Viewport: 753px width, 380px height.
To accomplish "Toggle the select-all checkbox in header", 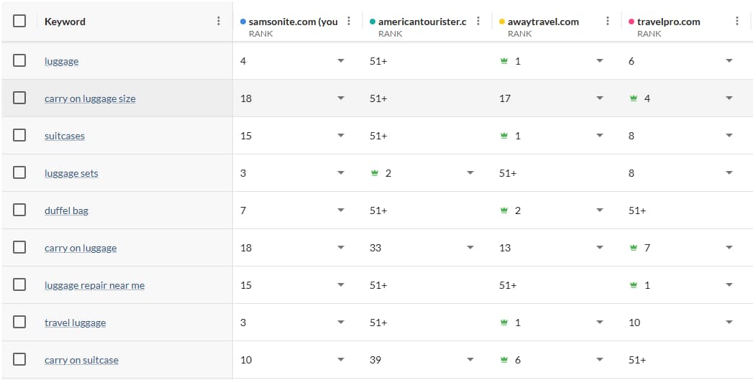I will pyautogui.click(x=19, y=21).
